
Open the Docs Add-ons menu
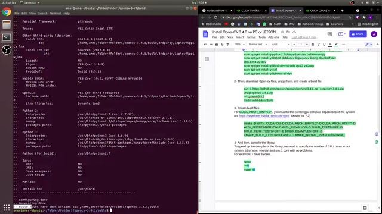tap(273, 37)
